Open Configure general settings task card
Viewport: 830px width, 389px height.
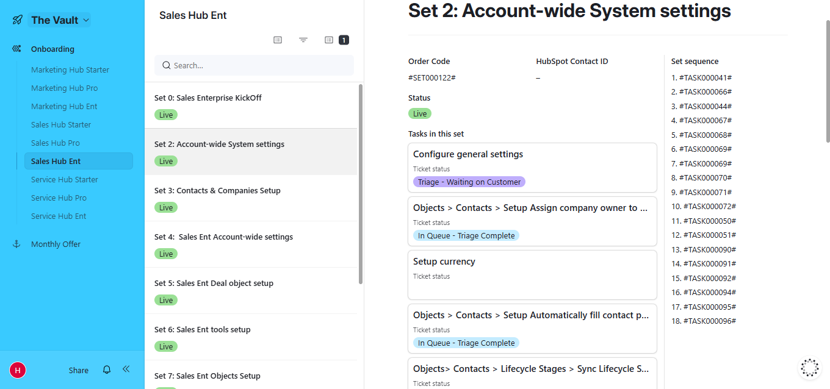(x=532, y=168)
